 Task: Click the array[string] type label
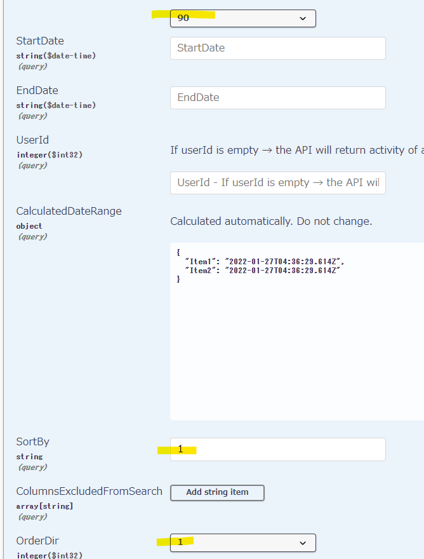(44, 506)
